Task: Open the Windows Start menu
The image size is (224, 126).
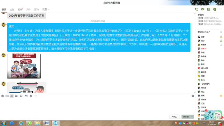Action: (4, 123)
